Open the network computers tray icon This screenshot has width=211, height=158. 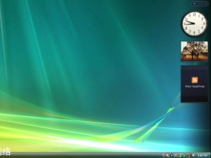(x=168, y=155)
